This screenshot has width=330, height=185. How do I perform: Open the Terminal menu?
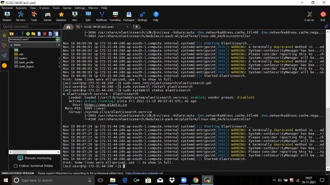(x=7, y=8)
